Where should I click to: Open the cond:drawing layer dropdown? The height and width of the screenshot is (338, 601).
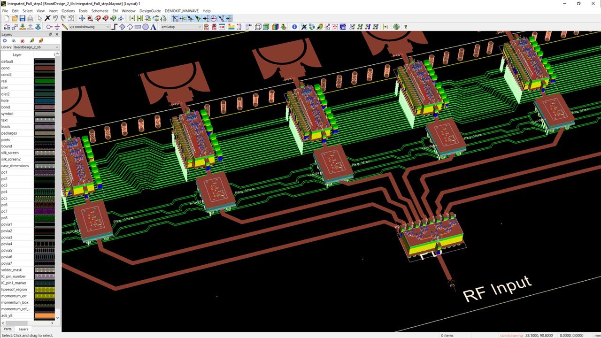tap(89, 27)
